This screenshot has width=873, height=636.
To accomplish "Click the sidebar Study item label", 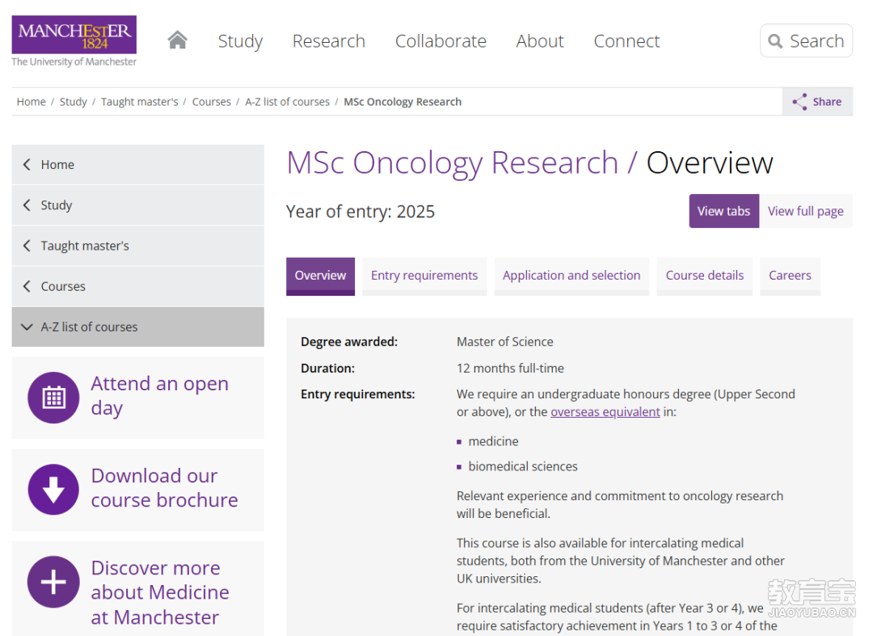I will pos(57,205).
